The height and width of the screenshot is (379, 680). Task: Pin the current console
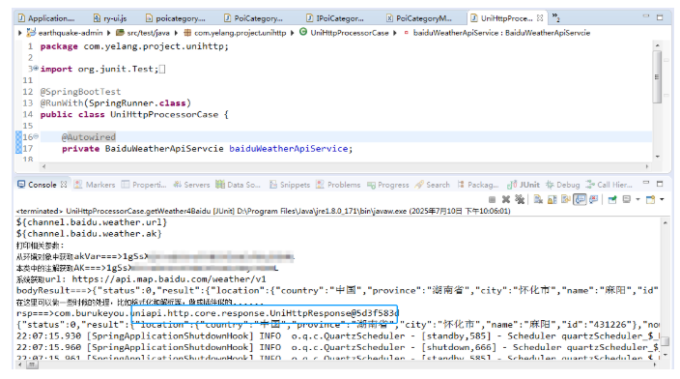(x=612, y=200)
